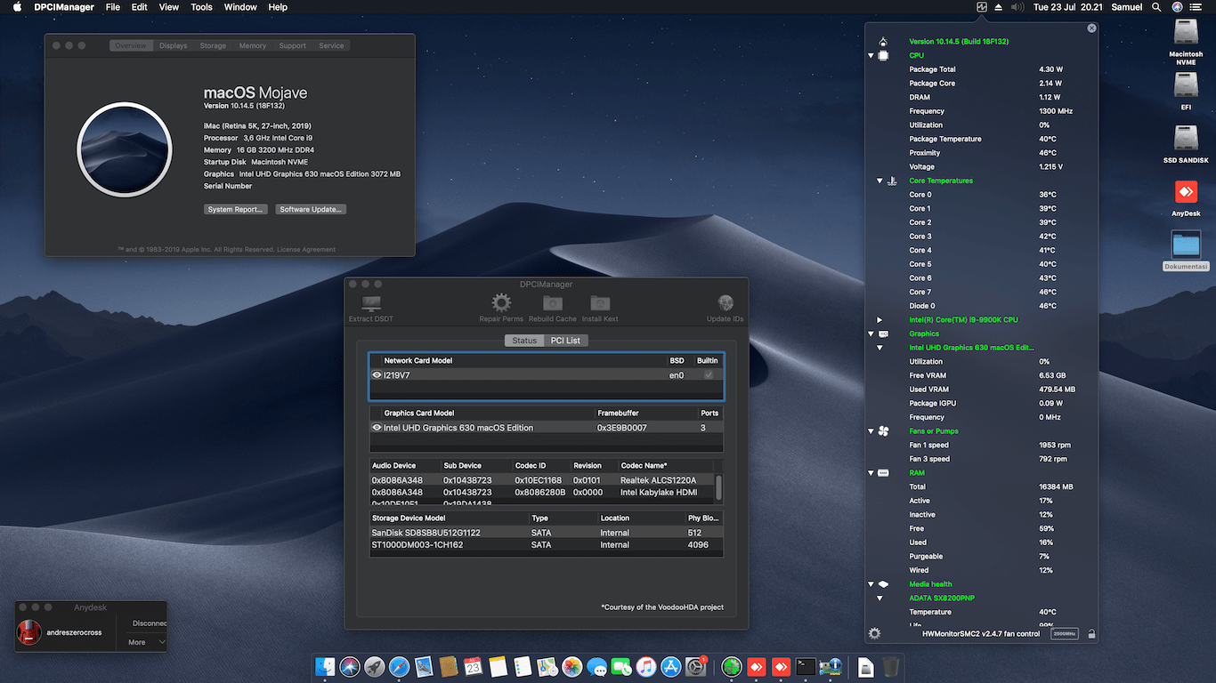
Task: Open the File menu
Action: (113, 7)
